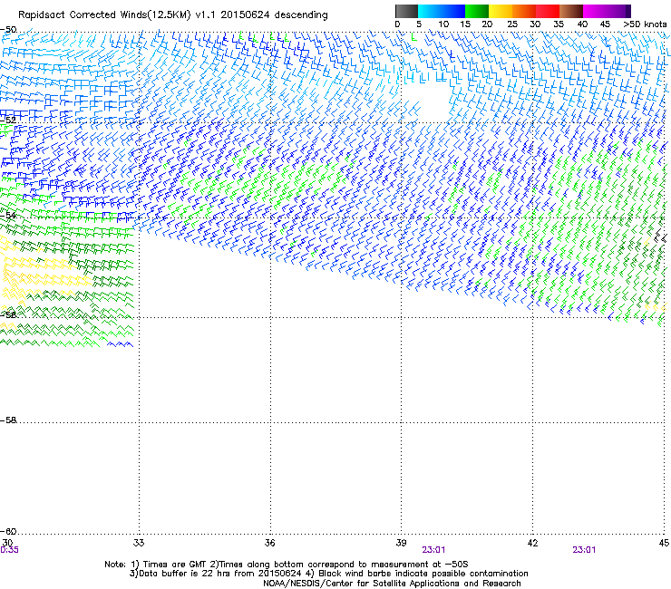
Task: Click the chart title 'Rapidsact Corrected Winds(12.5KM)'
Action: pos(104,15)
